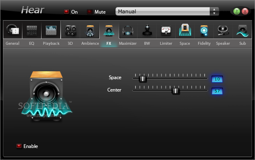255x160 pixels.
Task: Toggle the On power switch
Action: [66, 12]
